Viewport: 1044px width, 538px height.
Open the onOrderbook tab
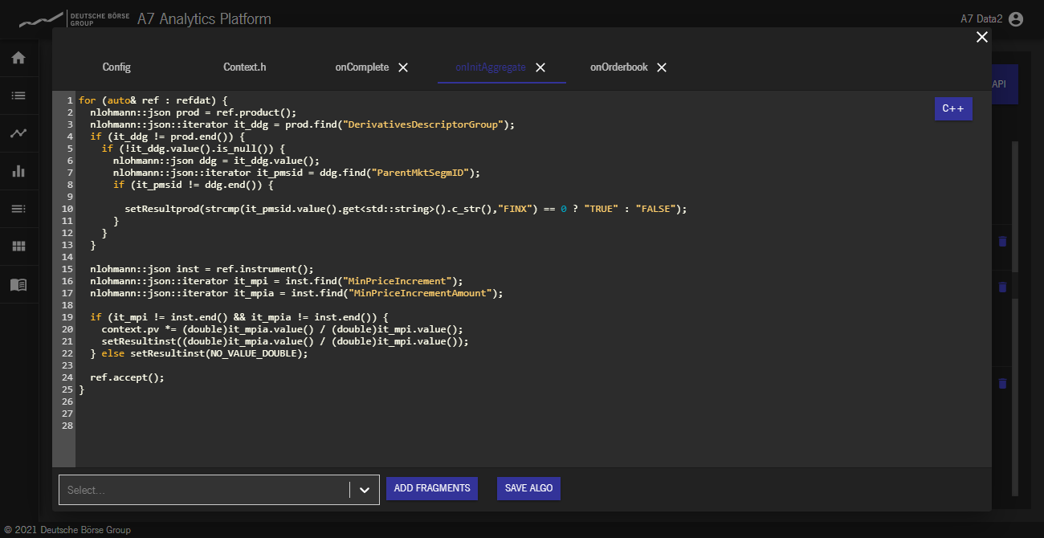618,67
